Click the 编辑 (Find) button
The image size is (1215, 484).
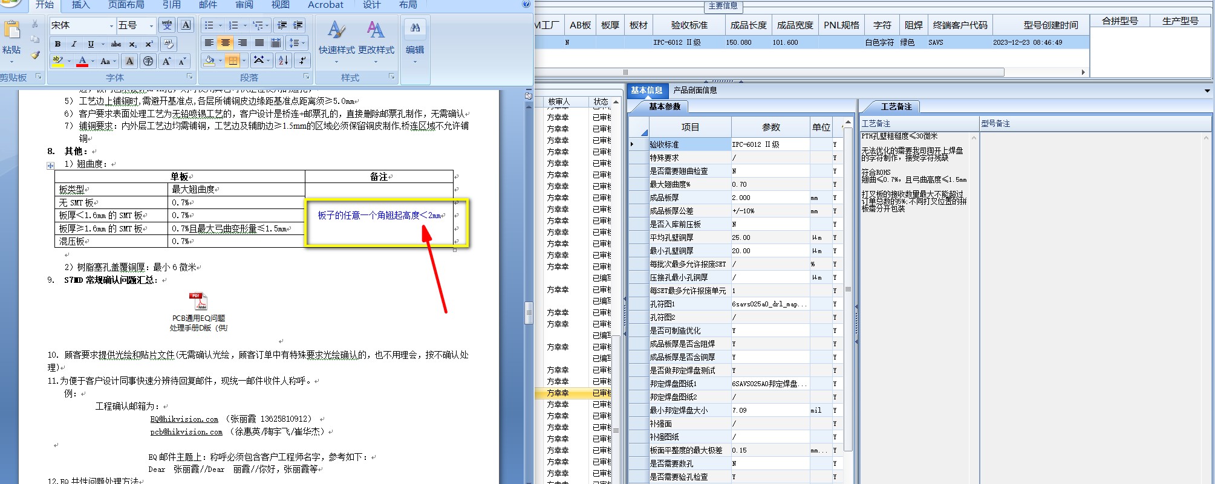tap(415, 41)
